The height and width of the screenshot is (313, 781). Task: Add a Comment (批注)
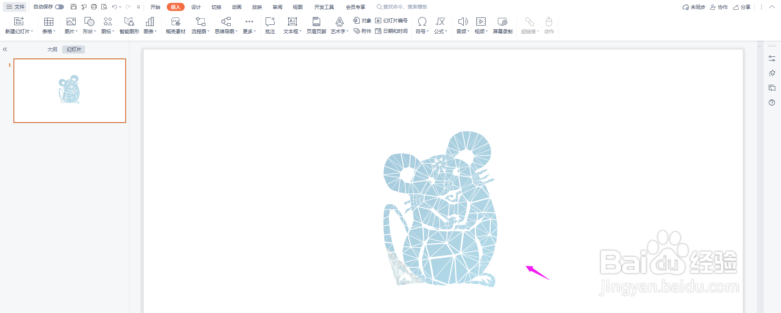pos(270,26)
